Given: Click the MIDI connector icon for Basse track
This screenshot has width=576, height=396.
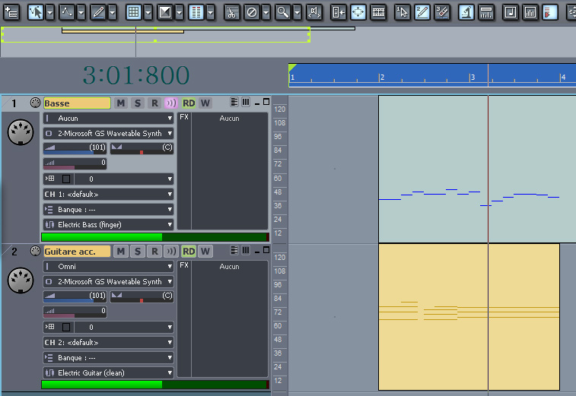Looking at the screenshot, I should [x=21, y=131].
